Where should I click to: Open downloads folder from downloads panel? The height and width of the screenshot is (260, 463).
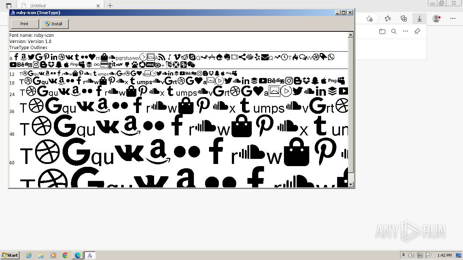(x=382, y=31)
